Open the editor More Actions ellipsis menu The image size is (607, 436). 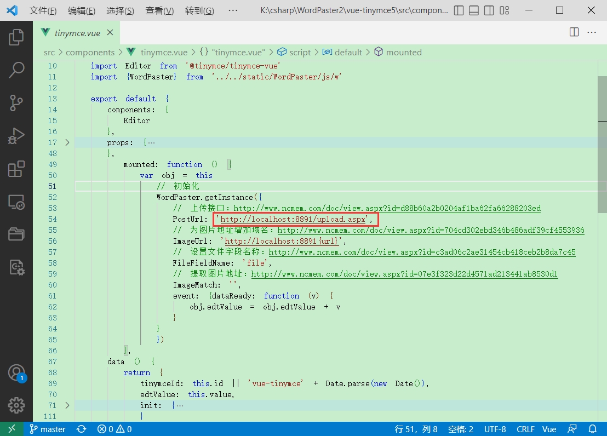point(592,32)
